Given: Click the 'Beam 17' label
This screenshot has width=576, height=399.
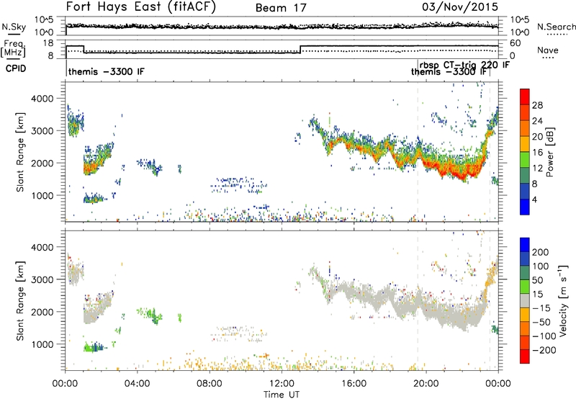Looking at the screenshot, I should pyautogui.click(x=281, y=8).
